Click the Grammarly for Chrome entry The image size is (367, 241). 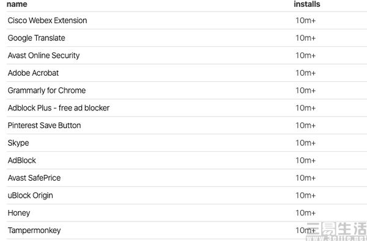tap(46, 90)
